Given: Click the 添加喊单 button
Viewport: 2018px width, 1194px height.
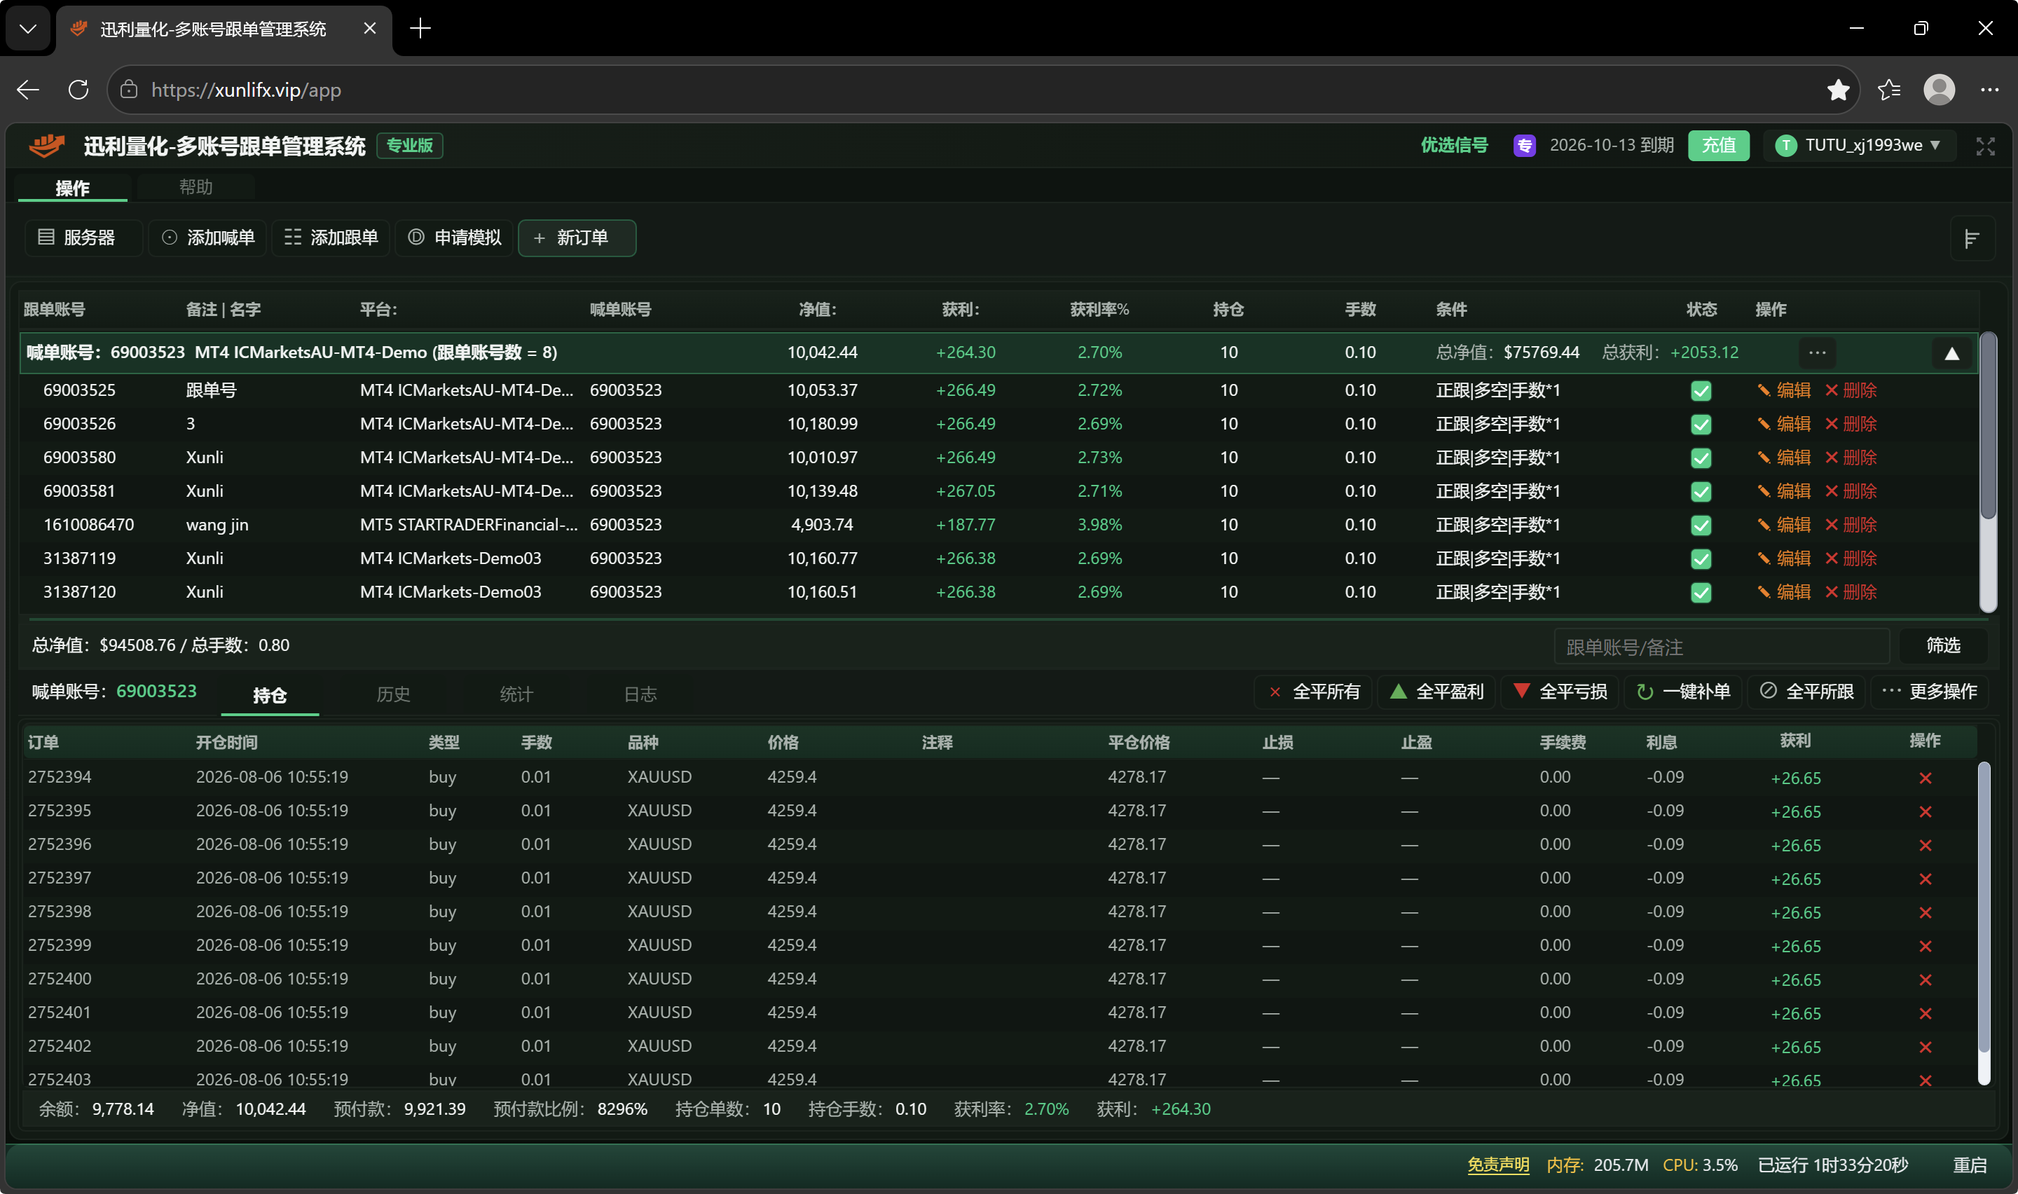Looking at the screenshot, I should tap(207, 238).
